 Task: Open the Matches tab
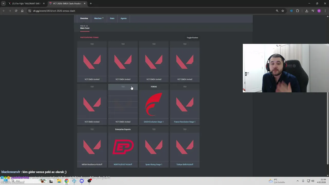99,18
